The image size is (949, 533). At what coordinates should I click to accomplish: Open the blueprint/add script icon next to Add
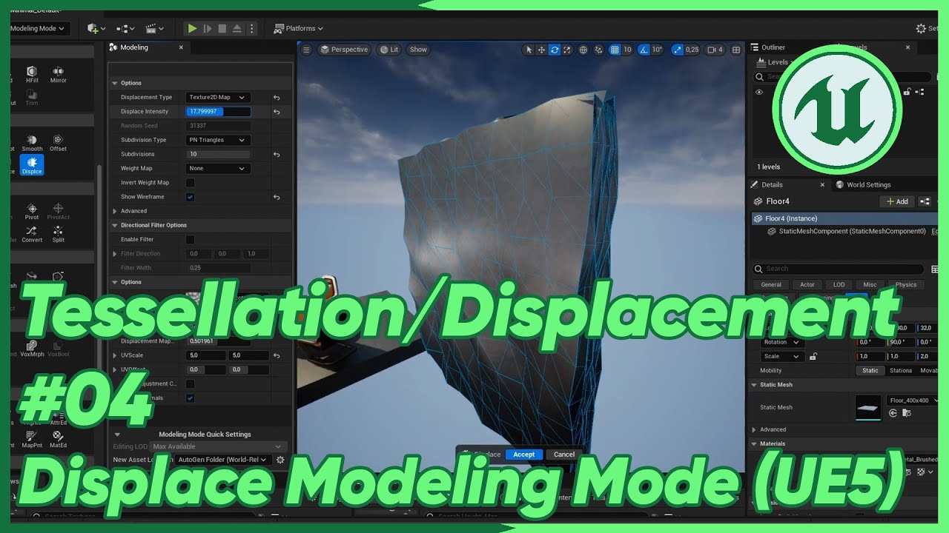925,201
